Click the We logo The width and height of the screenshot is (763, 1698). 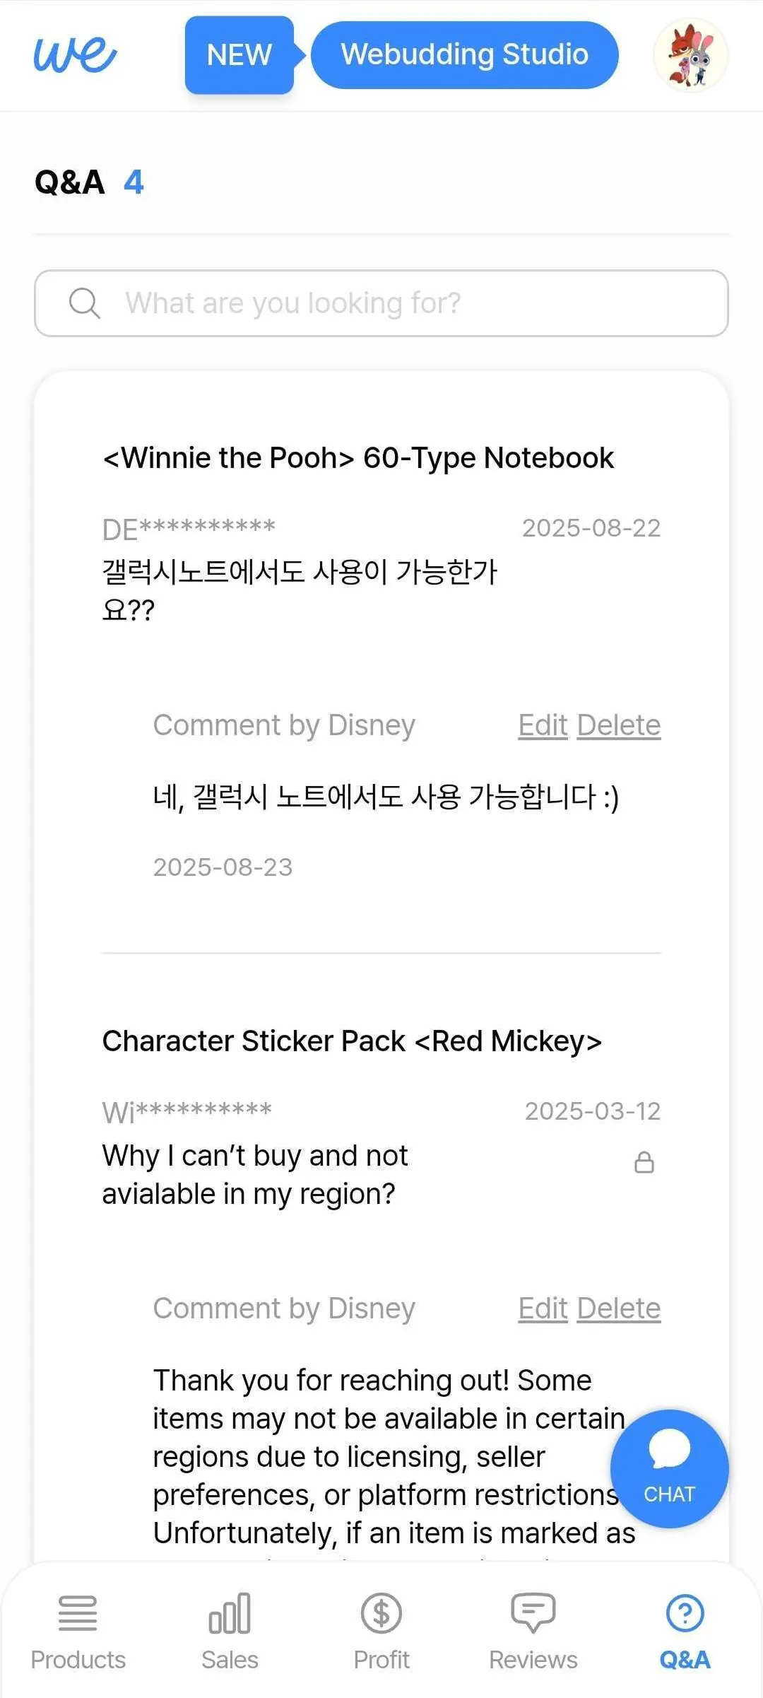75,54
